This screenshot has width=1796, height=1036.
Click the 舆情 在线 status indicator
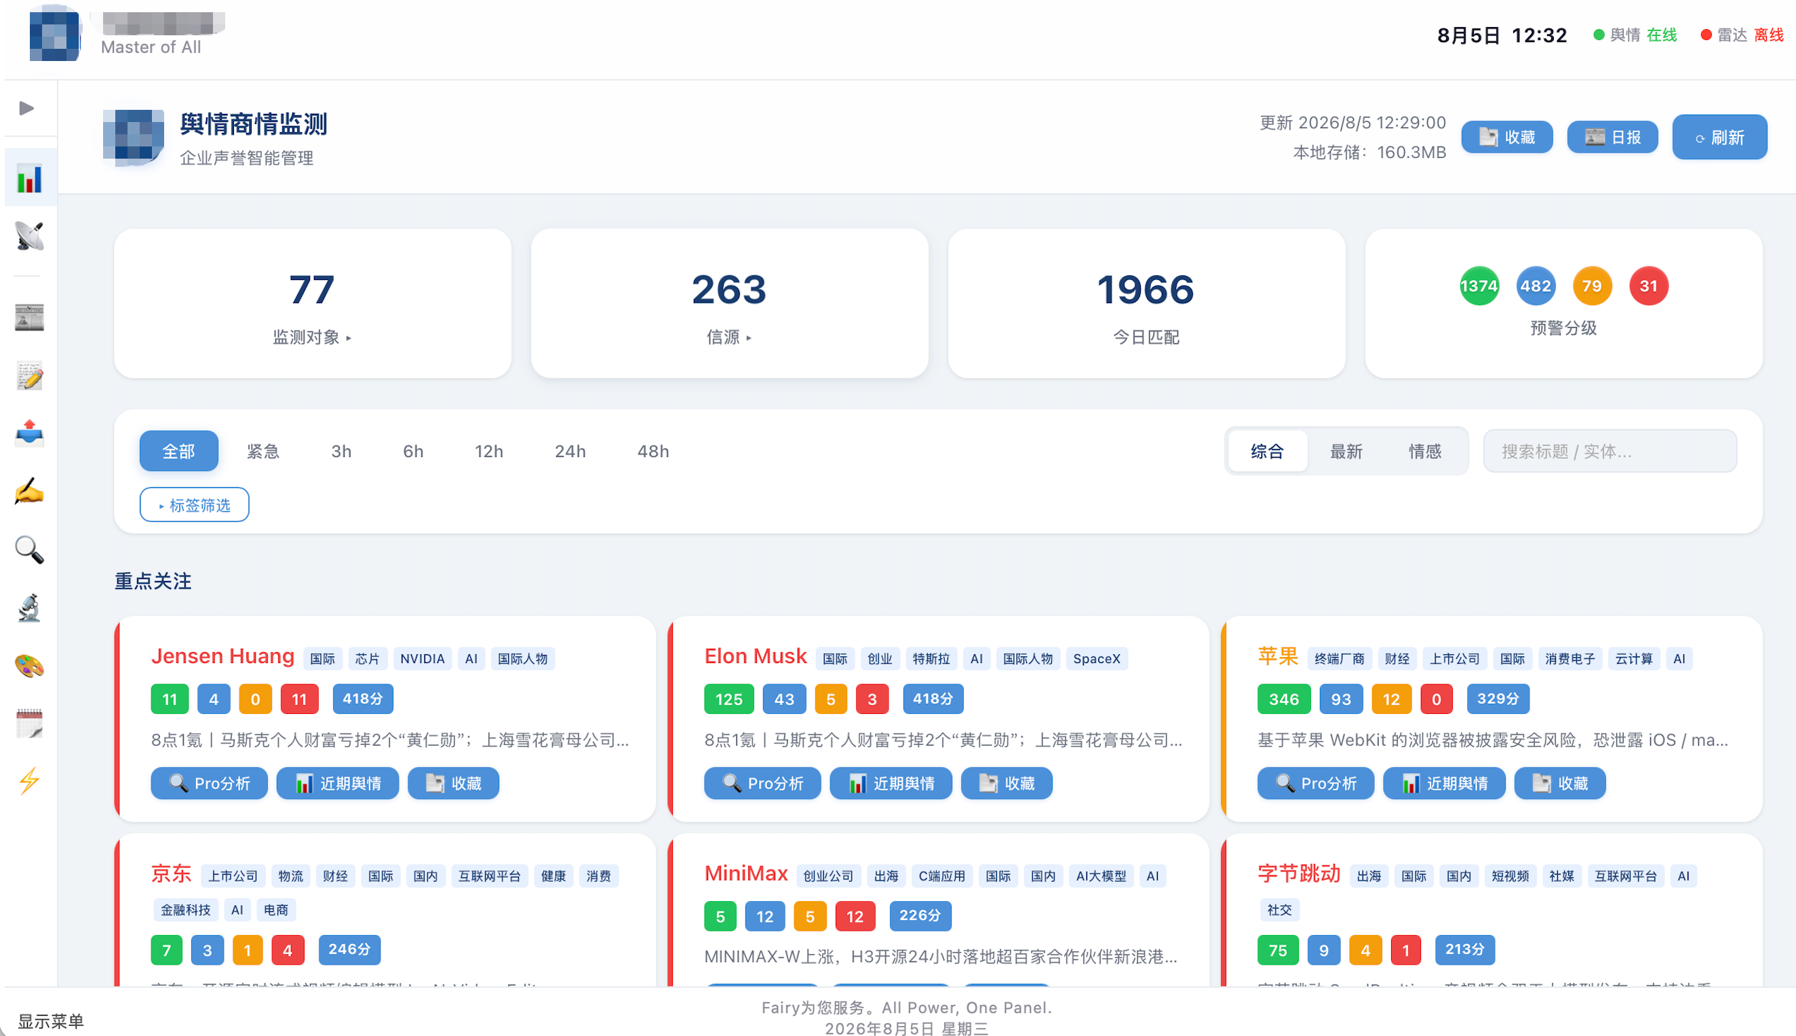[x=1635, y=35]
